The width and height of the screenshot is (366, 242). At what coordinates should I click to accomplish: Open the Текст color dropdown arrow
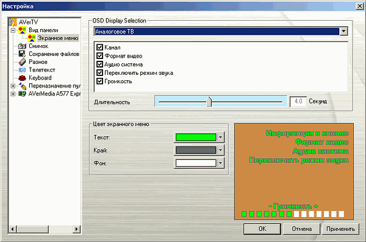coord(220,137)
